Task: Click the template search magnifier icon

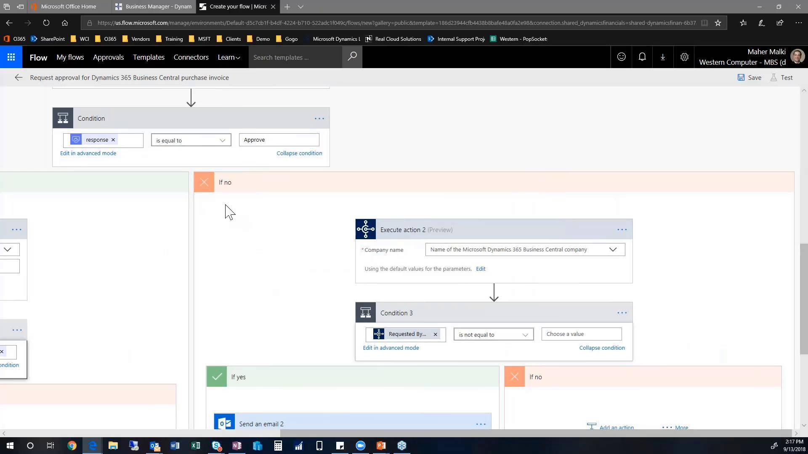Action: point(352,57)
